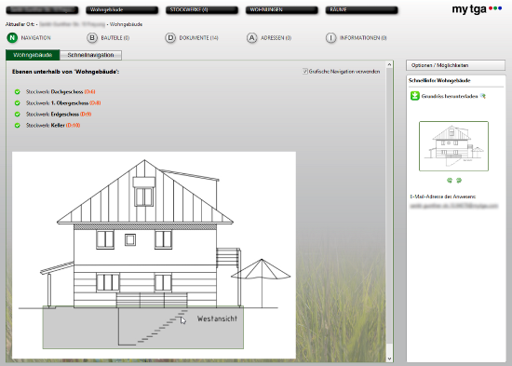Viewport: 512px width, 366px height.
Task: Click the previous image green arrow
Action: (x=450, y=181)
